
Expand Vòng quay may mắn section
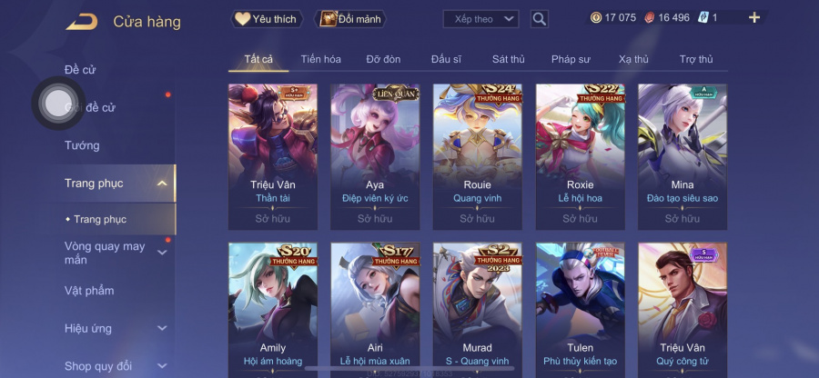coord(162,253)
